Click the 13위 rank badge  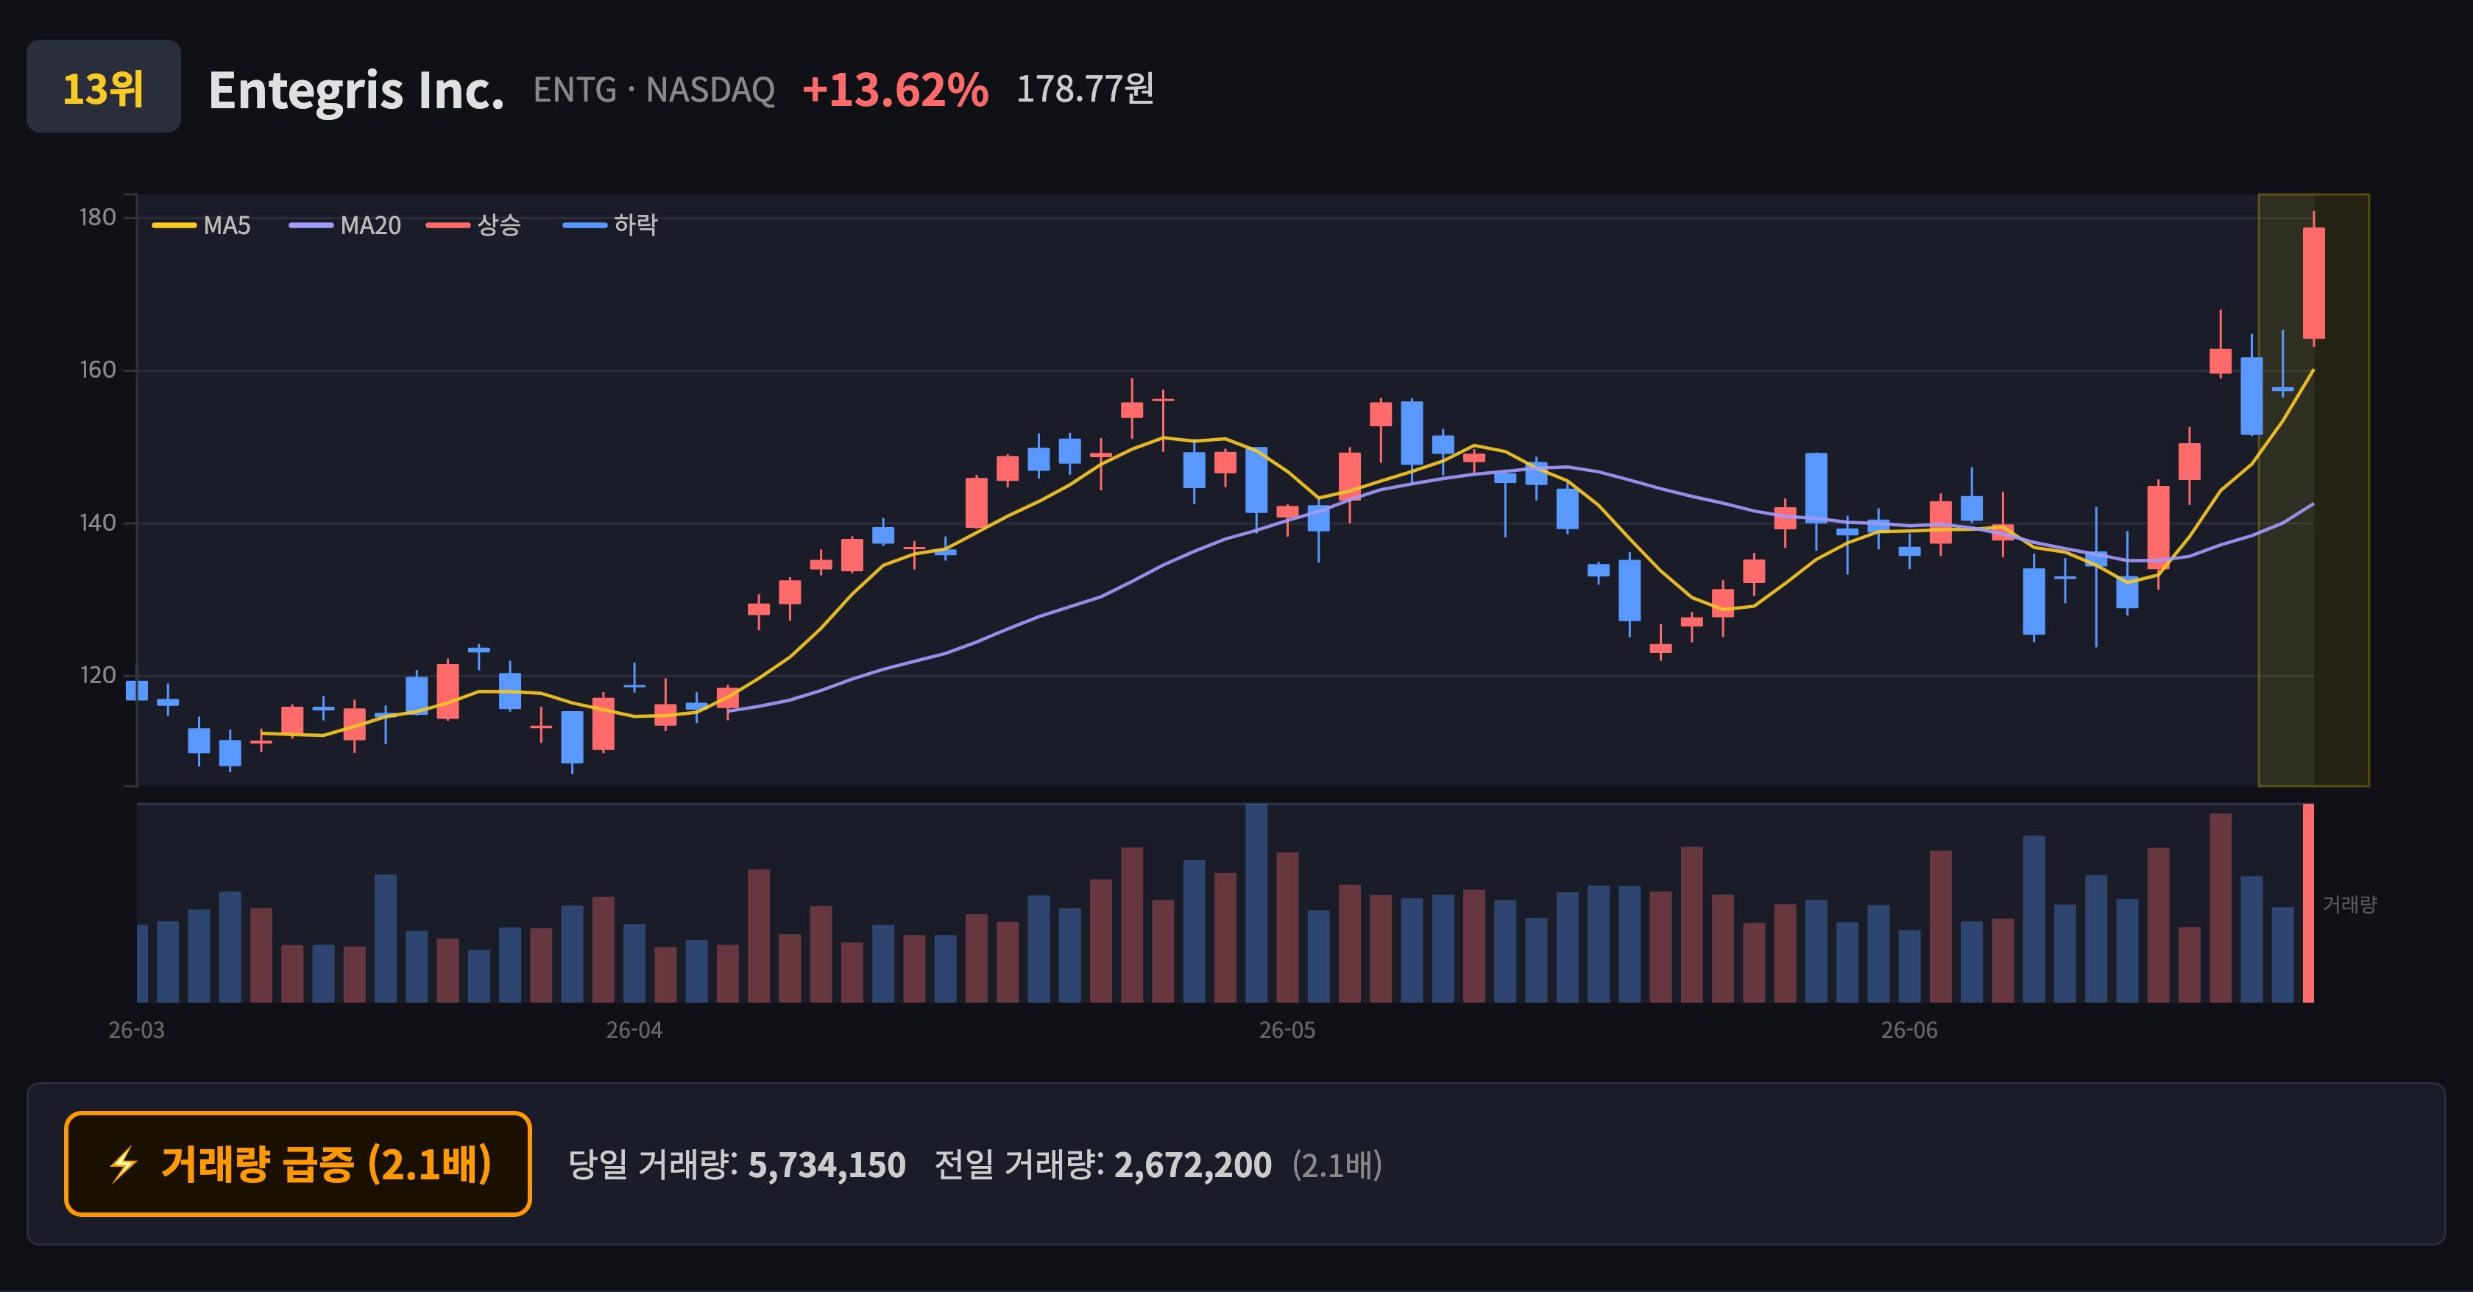coord(104,86)
